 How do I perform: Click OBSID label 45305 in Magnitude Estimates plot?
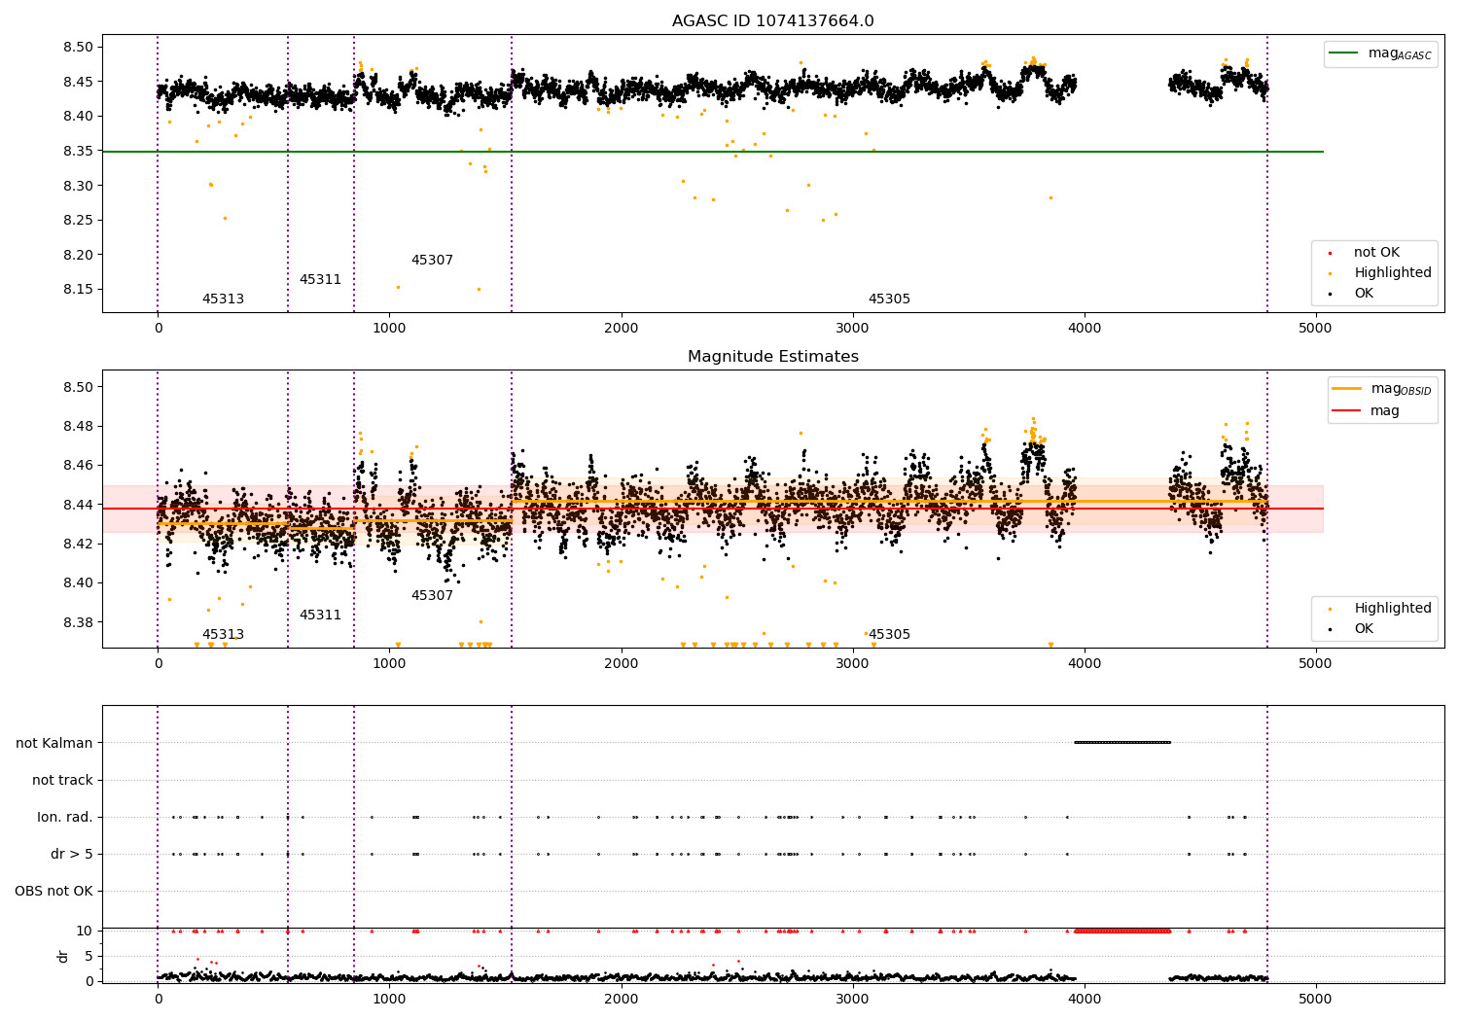pyautogui.click(x=889, y=635)
